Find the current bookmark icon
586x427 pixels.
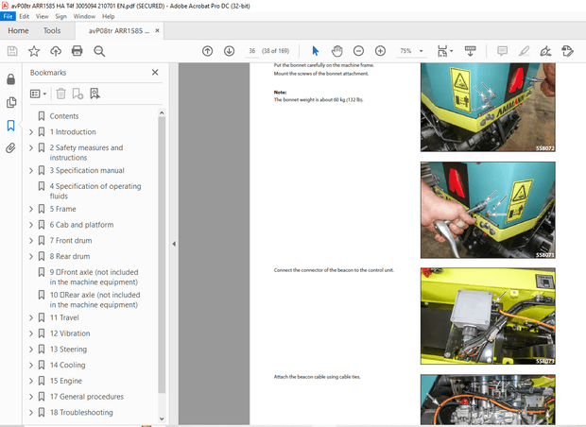pyautogui.click(x=95, y=94)
